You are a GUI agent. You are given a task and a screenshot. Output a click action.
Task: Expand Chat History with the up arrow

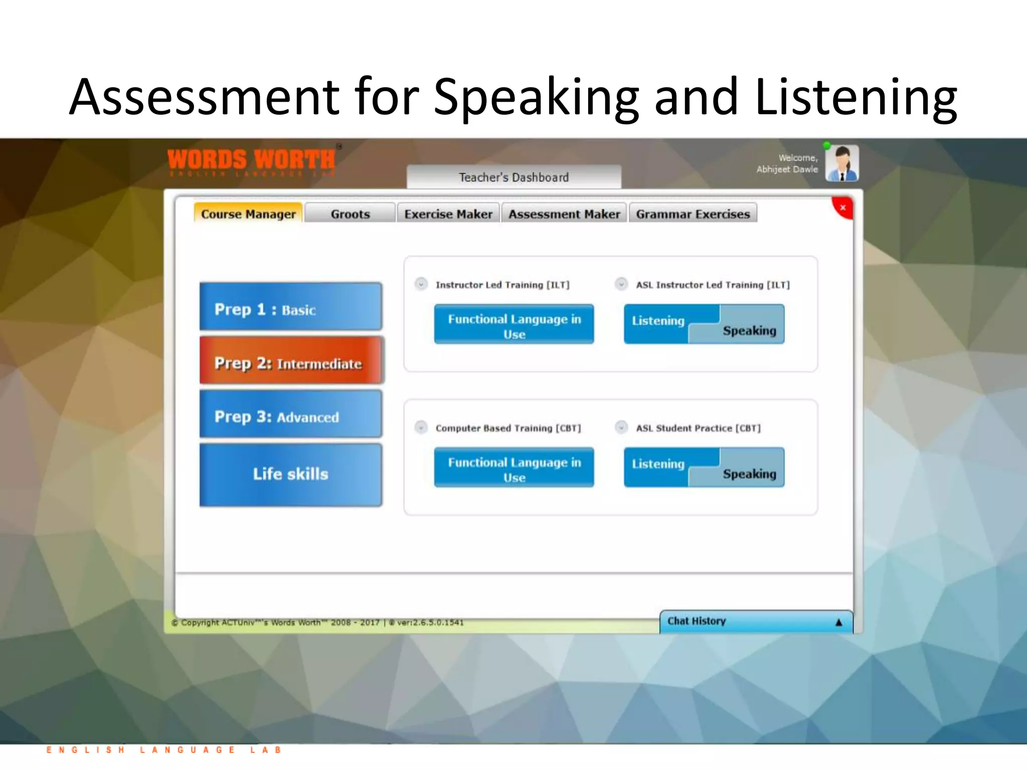(838, 622)
